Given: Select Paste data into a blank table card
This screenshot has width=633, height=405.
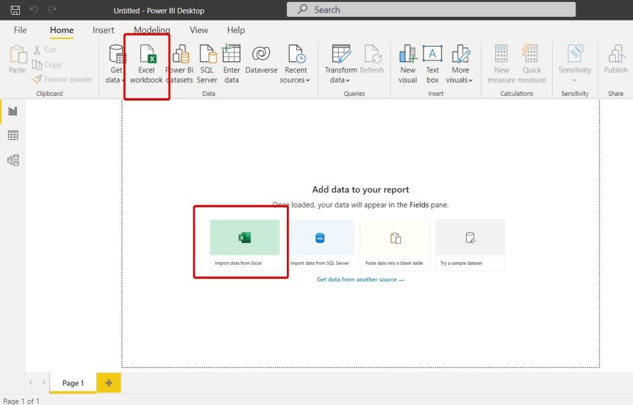Looking at the screenshot, I should 395,245.
